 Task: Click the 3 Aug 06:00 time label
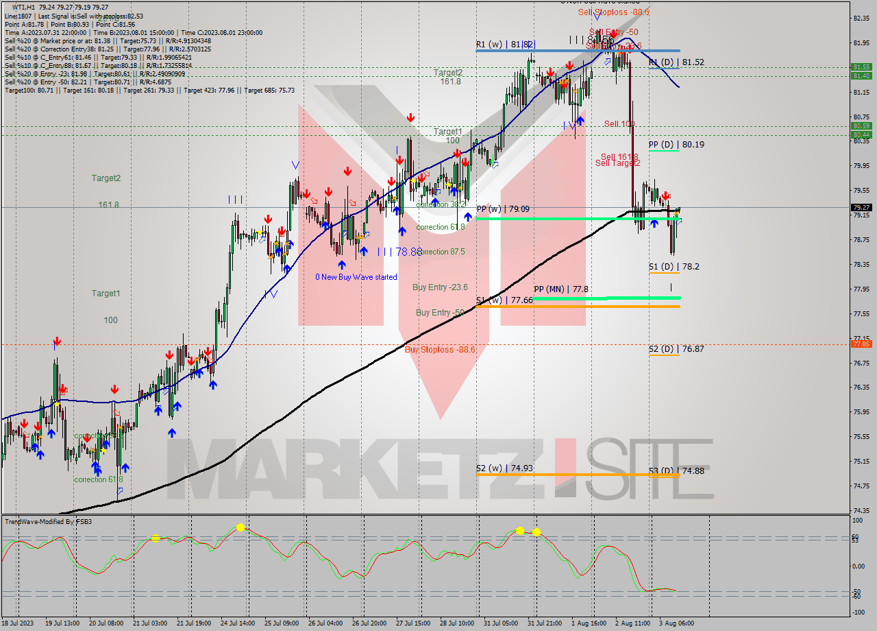tap(676, 623)
